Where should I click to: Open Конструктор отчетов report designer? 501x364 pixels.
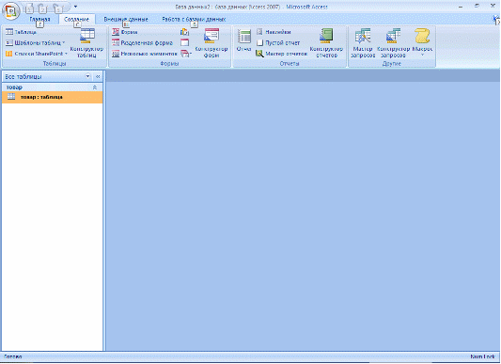(x=326, y=42)
